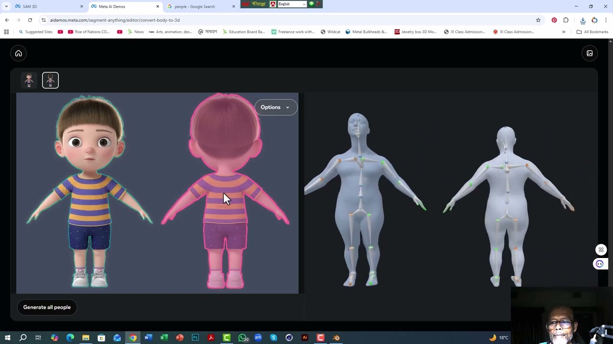Click the grid widget icon at right edge

tap(601, 250)
